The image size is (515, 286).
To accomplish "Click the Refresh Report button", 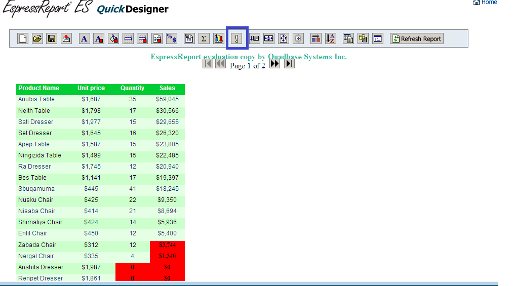I will [417, 39].
